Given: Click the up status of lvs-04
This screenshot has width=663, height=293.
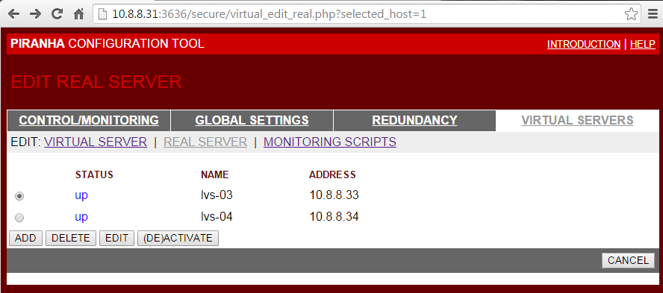Looking at the screenshot, I should click(81, 217).
